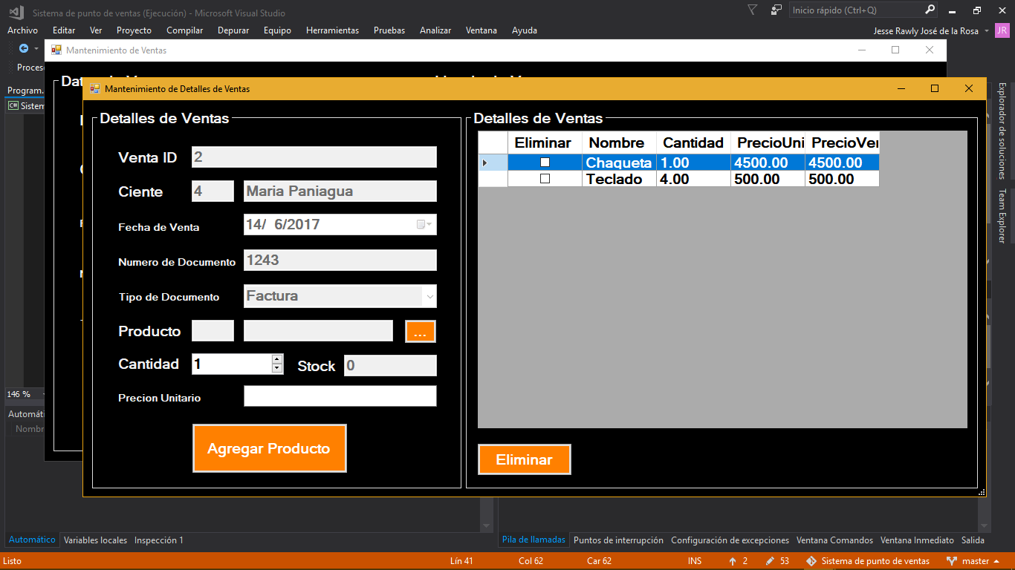
Task: Switch to the Puntos de interrupción tab
Action: (x=618, y=540)
